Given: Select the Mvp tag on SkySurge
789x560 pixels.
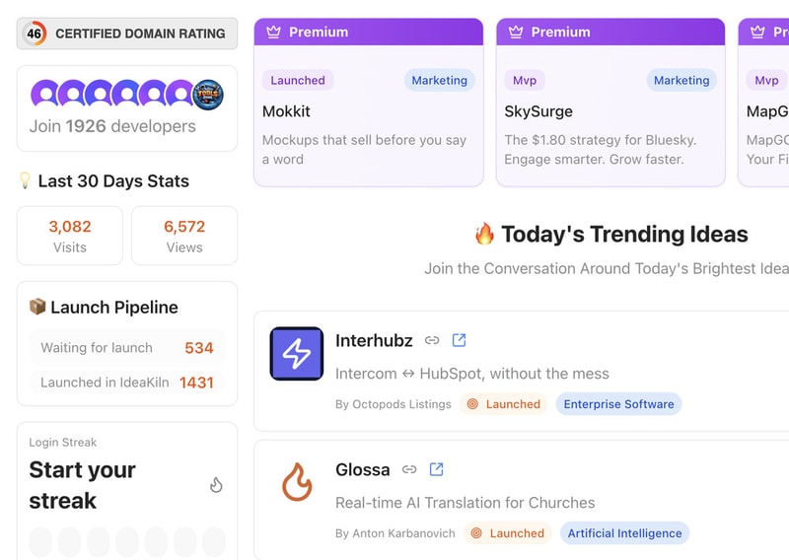Looking at the screenshot, I should click(525, 80).
